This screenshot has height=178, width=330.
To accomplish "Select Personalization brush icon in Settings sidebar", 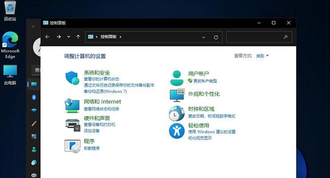I will (x=34, y=123).
